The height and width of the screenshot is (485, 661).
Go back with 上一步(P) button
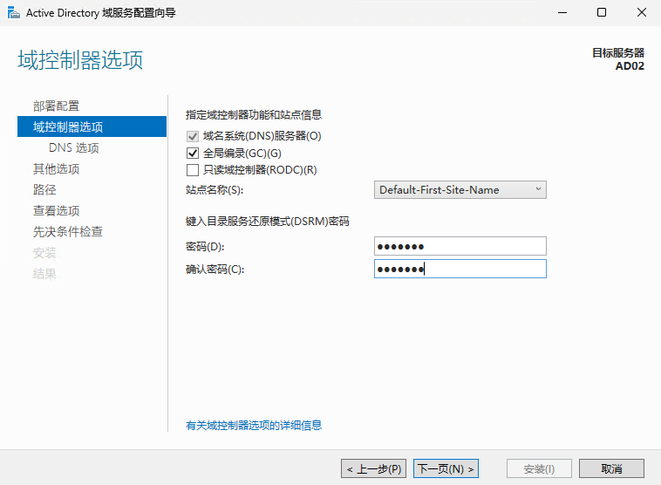(373, 468)
